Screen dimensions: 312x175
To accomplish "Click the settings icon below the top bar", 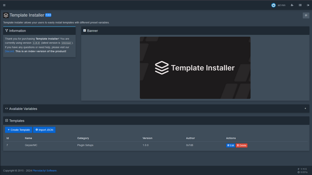I will click(x=306, y=15).
